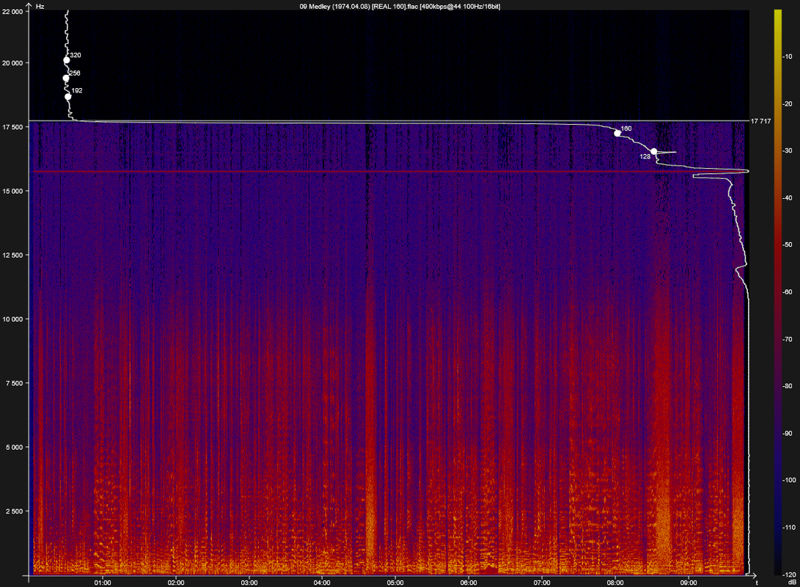Click the 05:00 time axis label

coord(395,583)
